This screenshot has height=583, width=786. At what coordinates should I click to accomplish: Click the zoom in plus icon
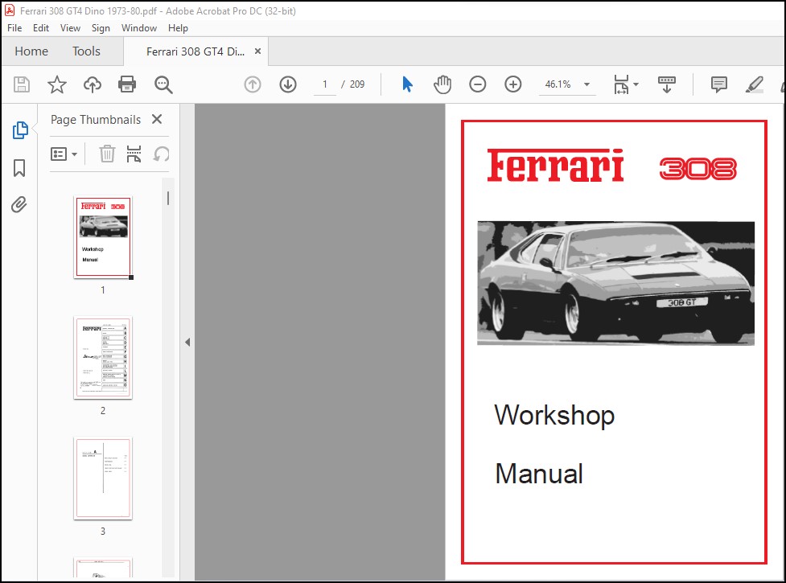[x=512, y=84]
